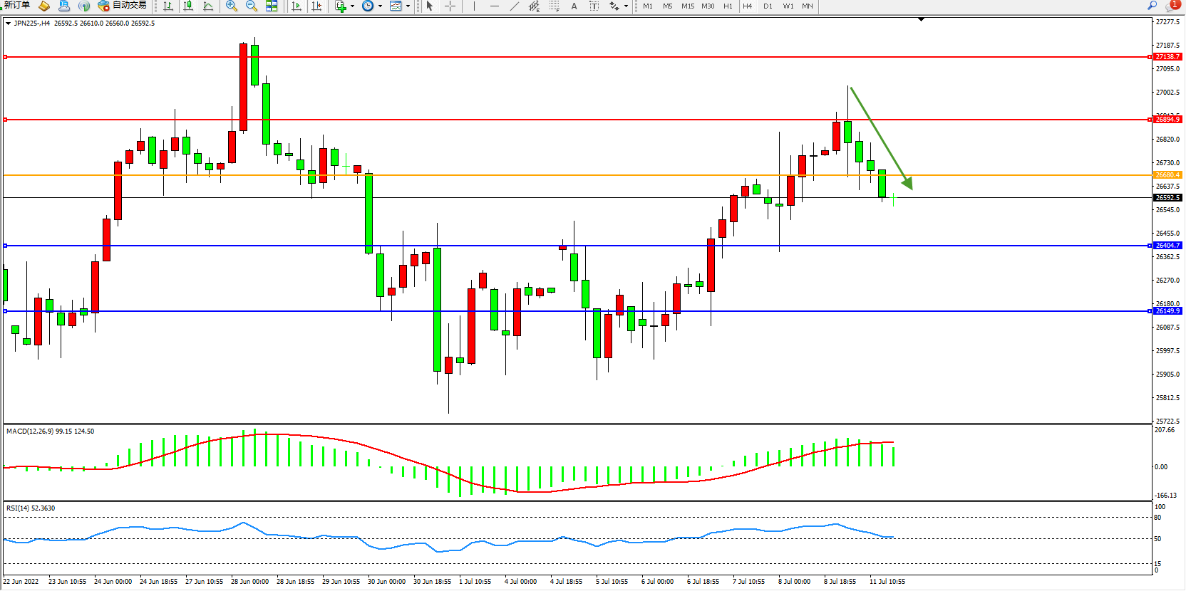Image resolution: width=1186 pixels, height=591 pixels.
Task: Toggle the line chart display mode
Action: (x=208, y=6)
